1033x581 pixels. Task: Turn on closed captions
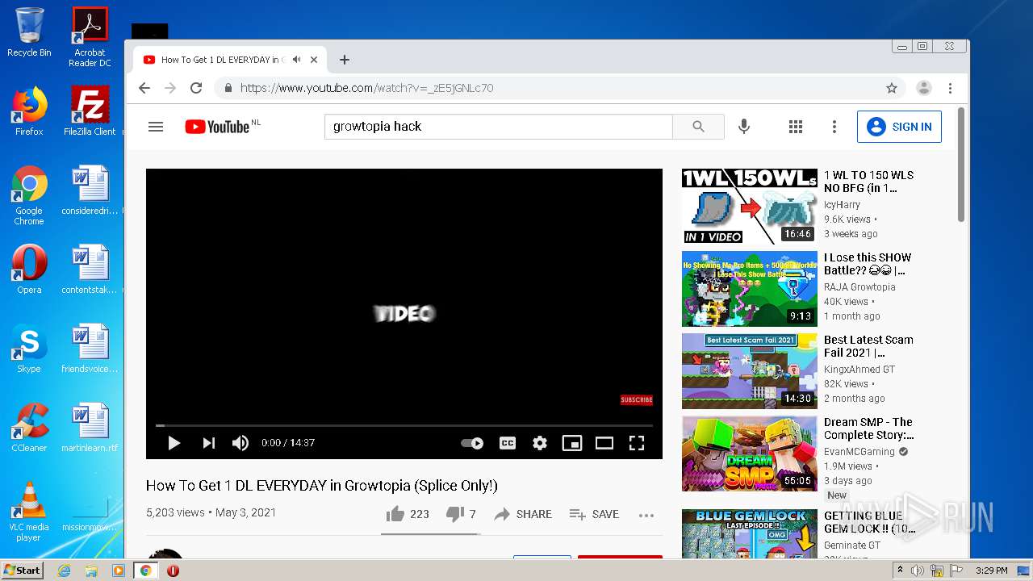[x=508, y=443]
